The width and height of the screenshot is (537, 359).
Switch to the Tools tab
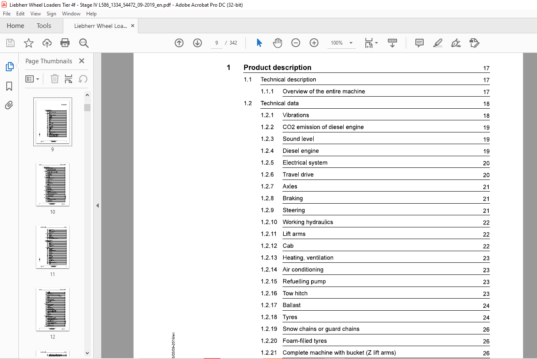click(x=44, y=26)
